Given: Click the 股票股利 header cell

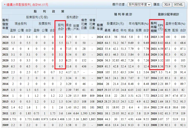Looking at the screenshot, I should click(x=45, y=24).
